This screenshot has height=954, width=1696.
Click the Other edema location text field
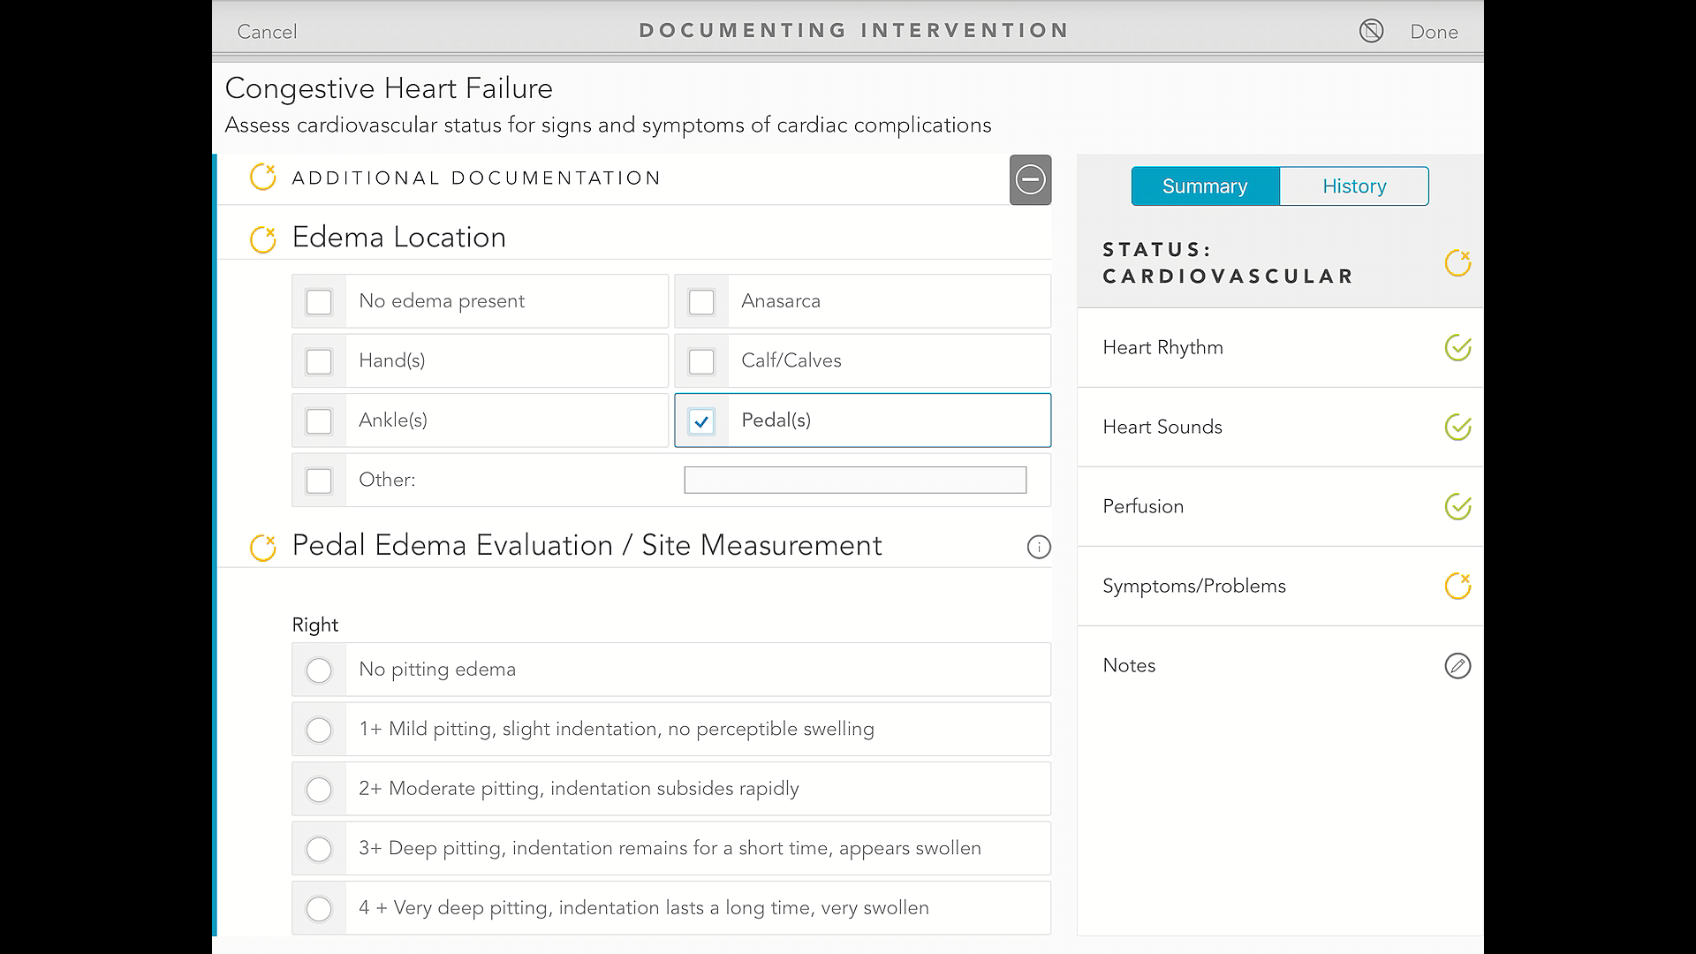click(854, 480)
